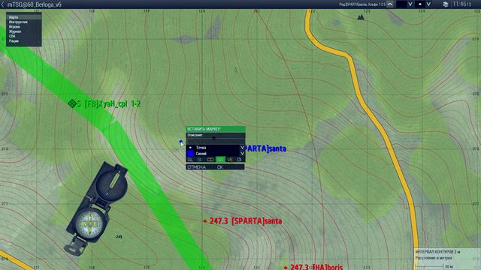Open the CBA entry in the list

point(12,36)
